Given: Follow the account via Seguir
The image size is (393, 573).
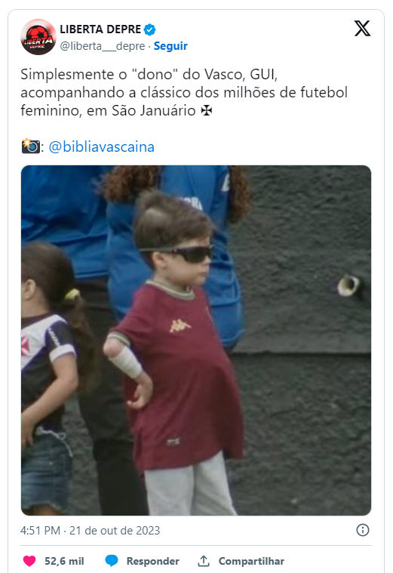Looking at the screenshot, I should pyautogui.click(x=170, y=46).
